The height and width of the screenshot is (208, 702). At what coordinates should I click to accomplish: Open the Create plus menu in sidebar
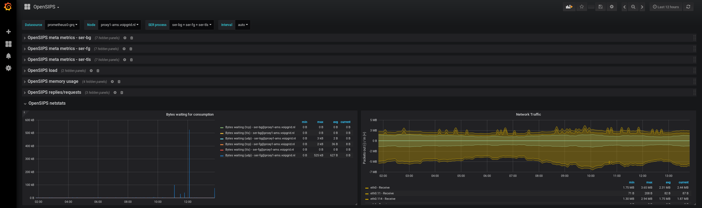(9, 32)
